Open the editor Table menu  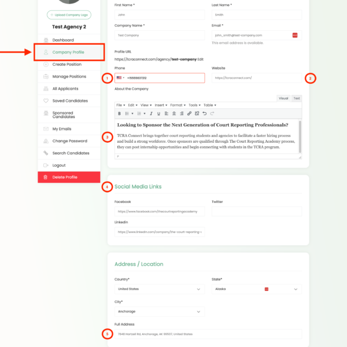click(x=210, y=105)
